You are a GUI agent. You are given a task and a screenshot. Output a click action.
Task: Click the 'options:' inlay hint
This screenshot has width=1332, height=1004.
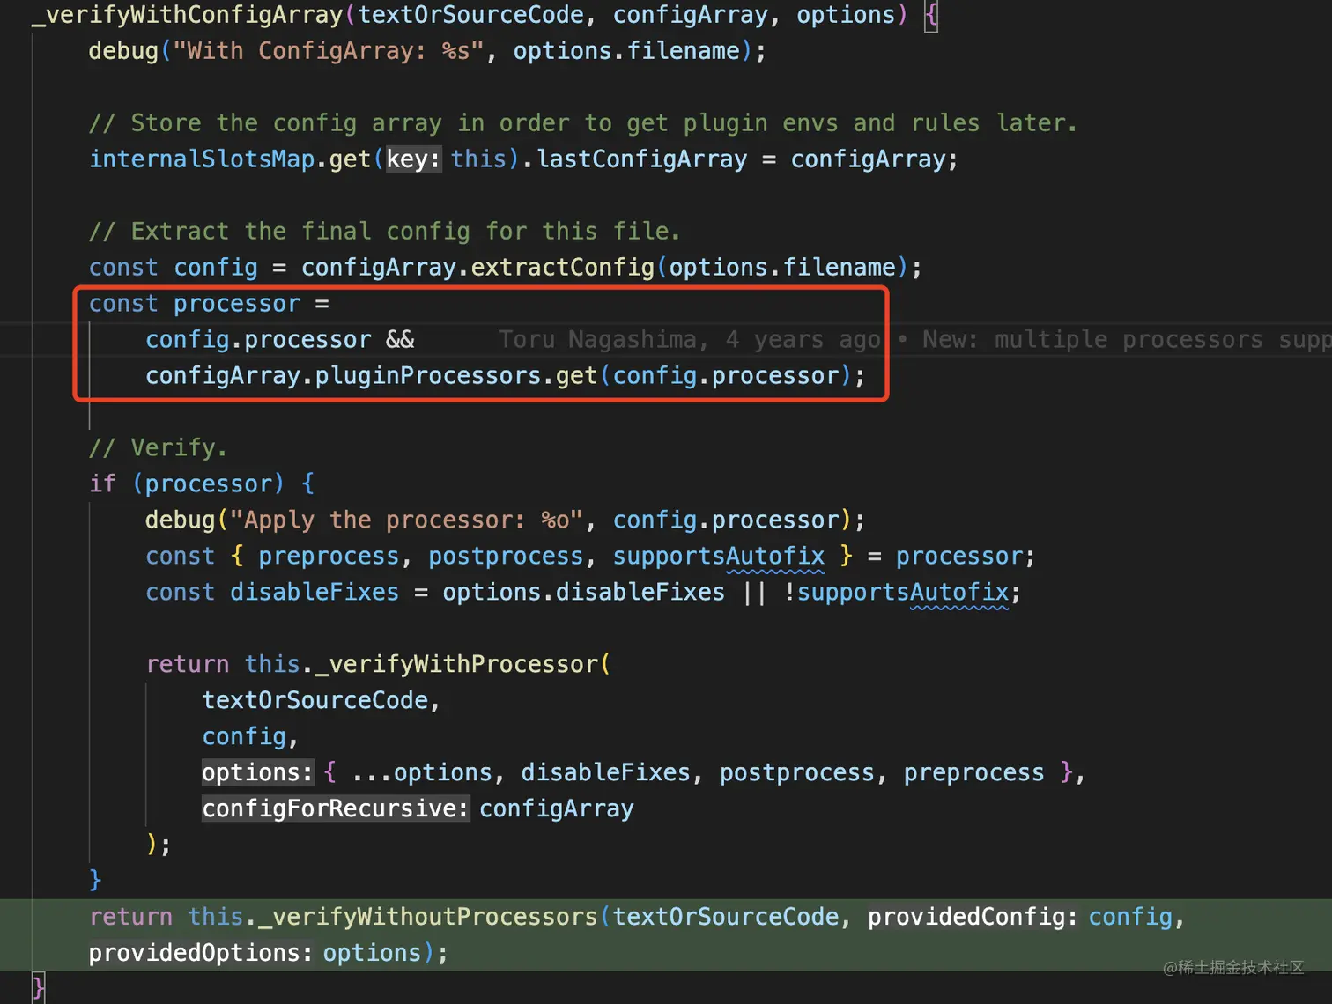(257, 773)
